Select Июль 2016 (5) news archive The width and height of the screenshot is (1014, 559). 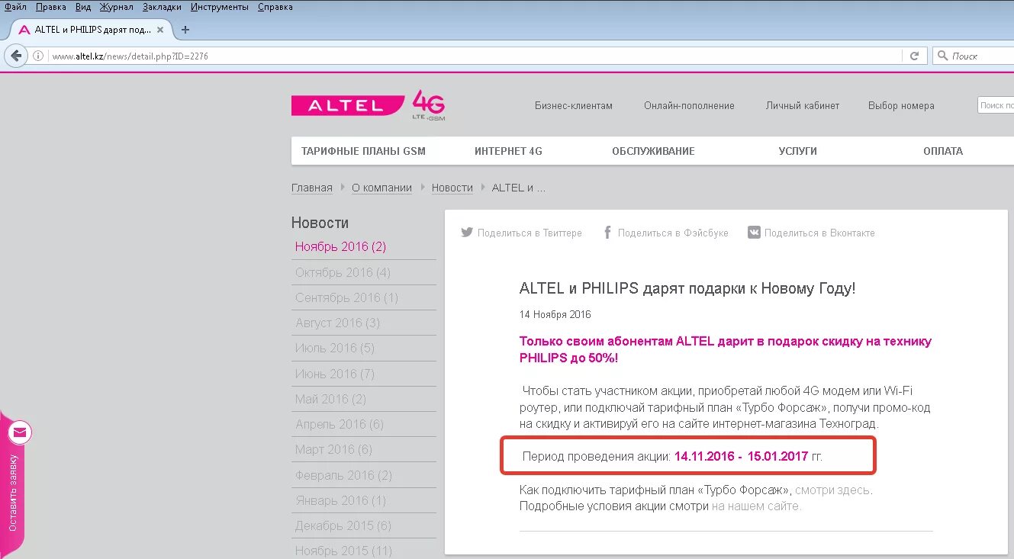(x=335, y=348)
